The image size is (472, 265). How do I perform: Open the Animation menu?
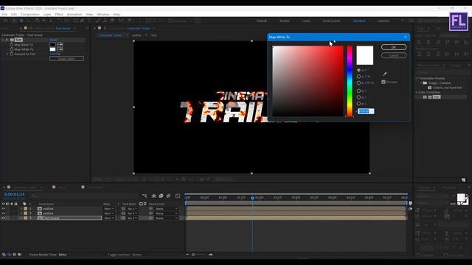point(74,14)
